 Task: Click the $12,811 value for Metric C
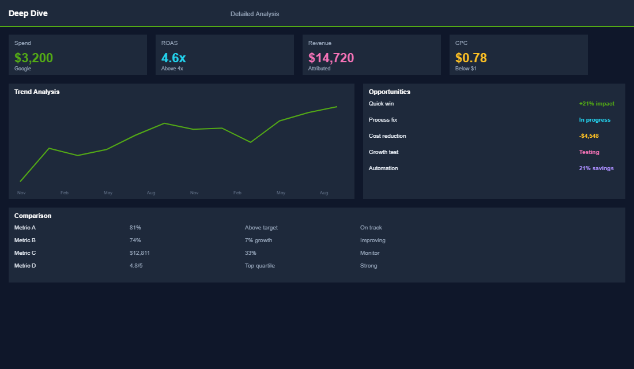pyautogui.click(x=140, y=253)
